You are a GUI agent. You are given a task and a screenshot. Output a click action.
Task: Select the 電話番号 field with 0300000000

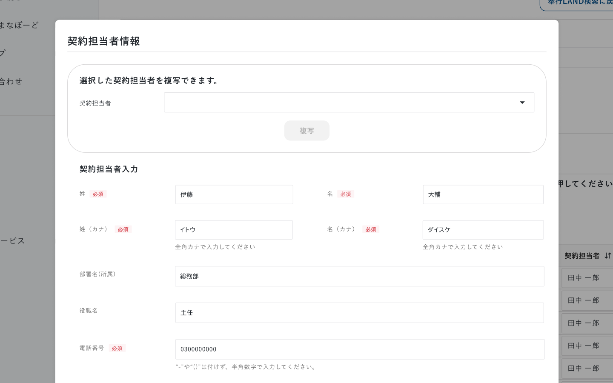(360, 349)
